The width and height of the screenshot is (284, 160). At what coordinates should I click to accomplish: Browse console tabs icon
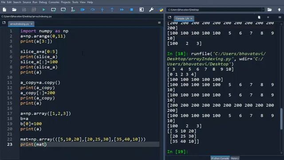point(170,17)
